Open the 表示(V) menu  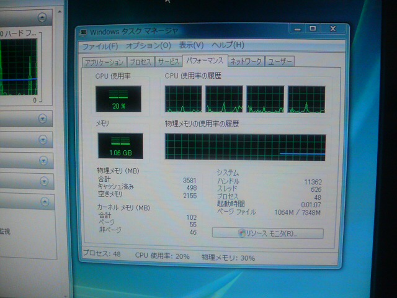click(191, 45)
